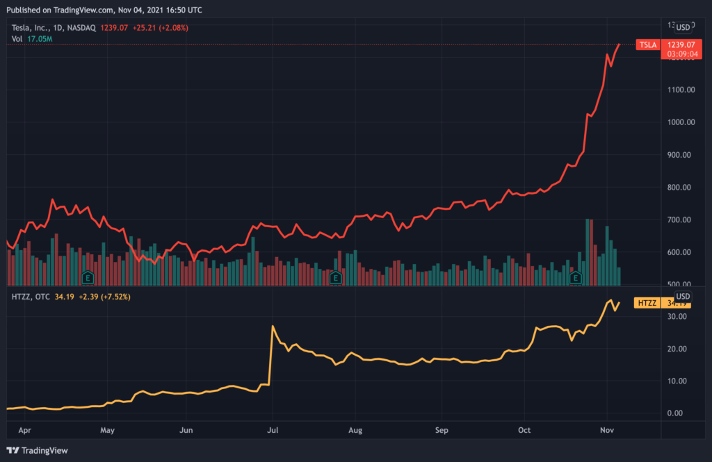
Task: Click the Jul label on the time axis
Action: (273, 430)
